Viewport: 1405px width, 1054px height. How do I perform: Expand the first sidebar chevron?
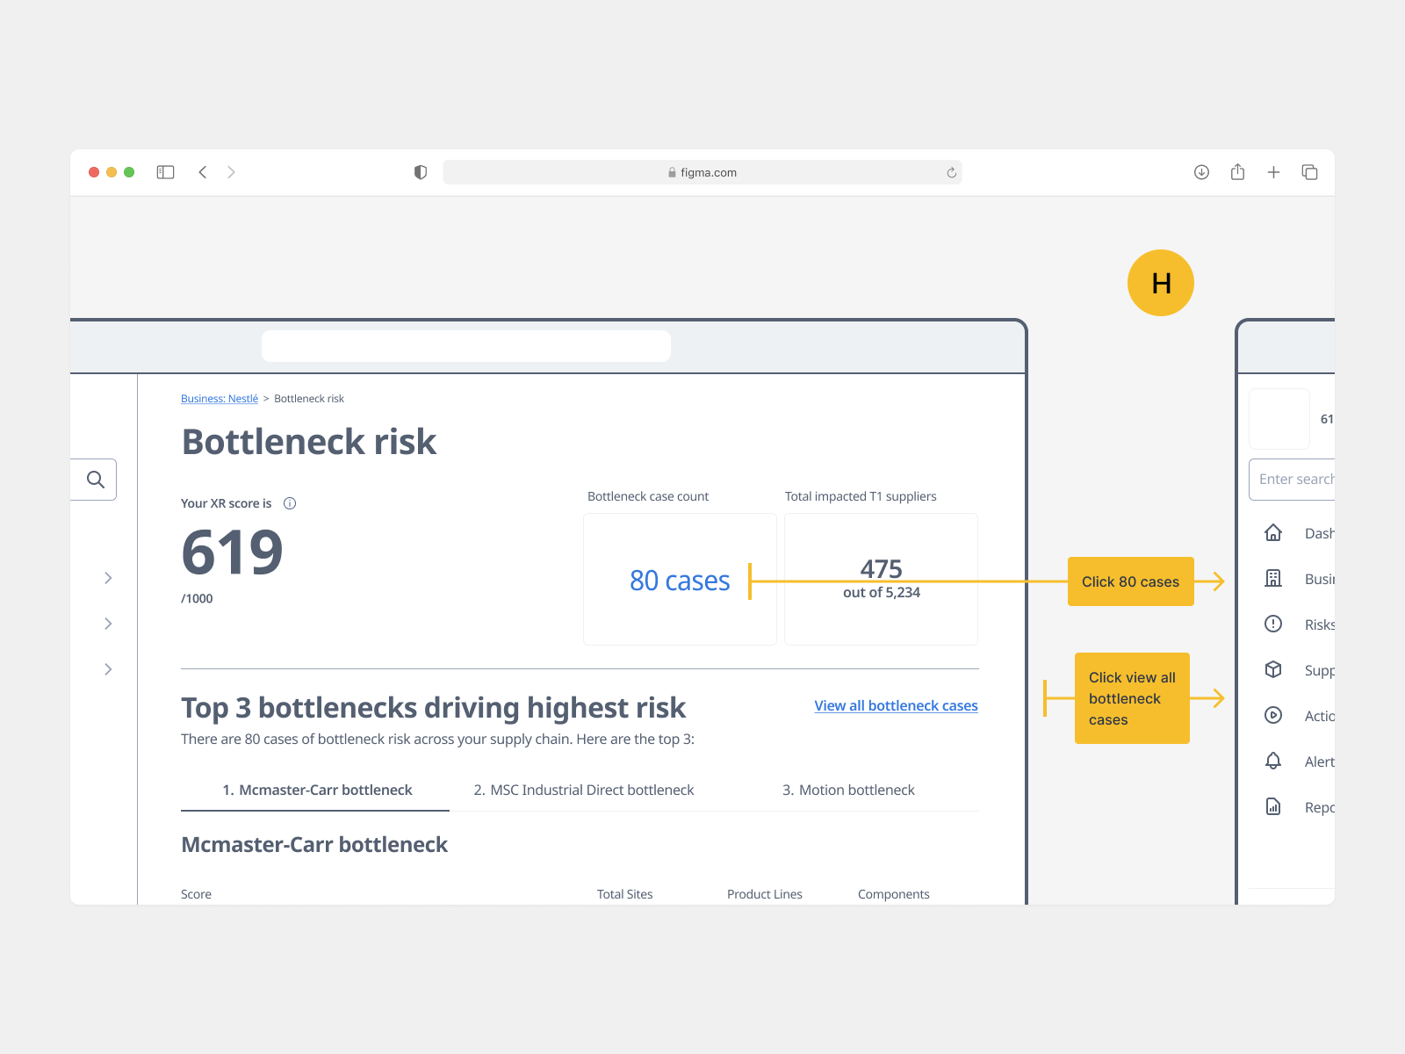pyautogui.click(x=108, y=578)
